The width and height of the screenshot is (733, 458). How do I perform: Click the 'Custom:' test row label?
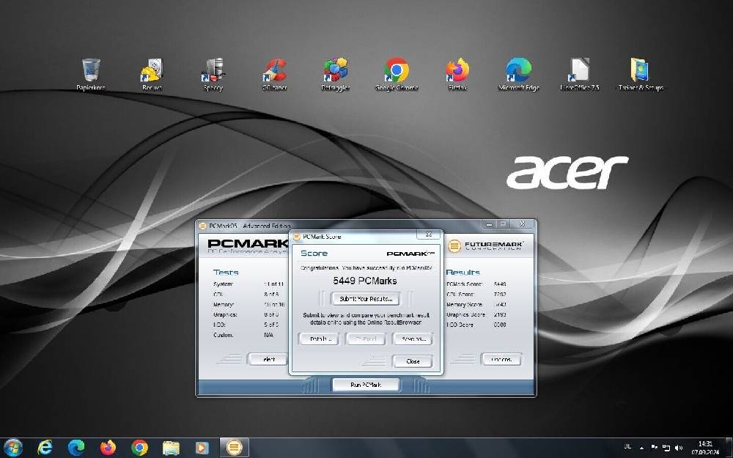224,335
